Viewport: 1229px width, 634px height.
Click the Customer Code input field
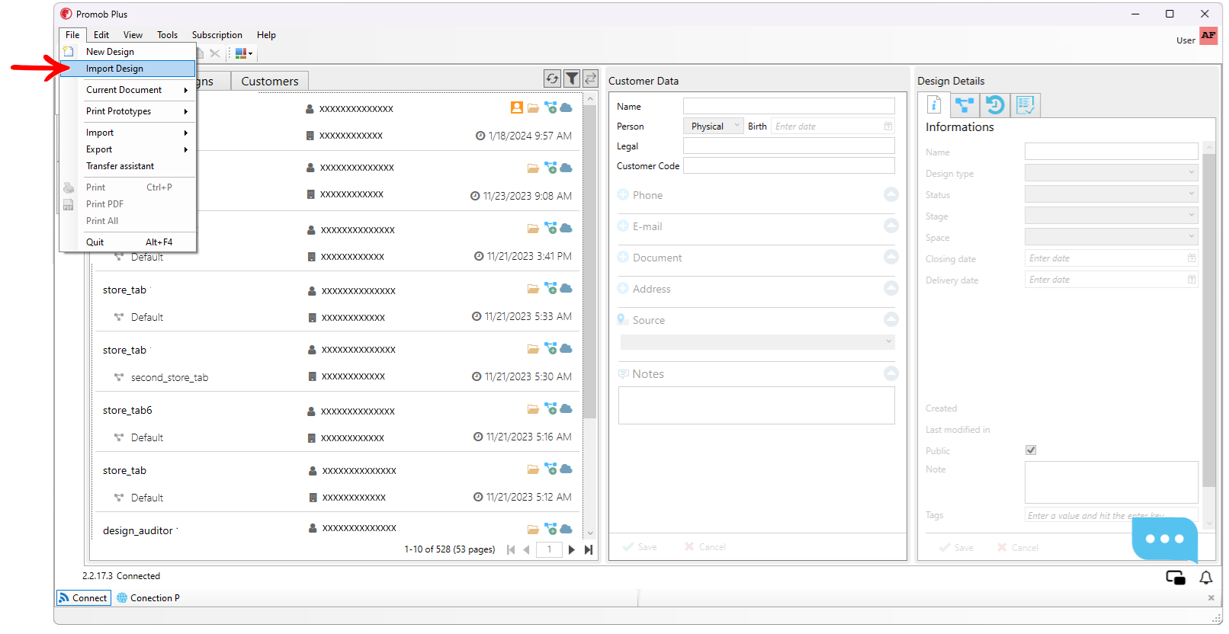tap(788, 165)
